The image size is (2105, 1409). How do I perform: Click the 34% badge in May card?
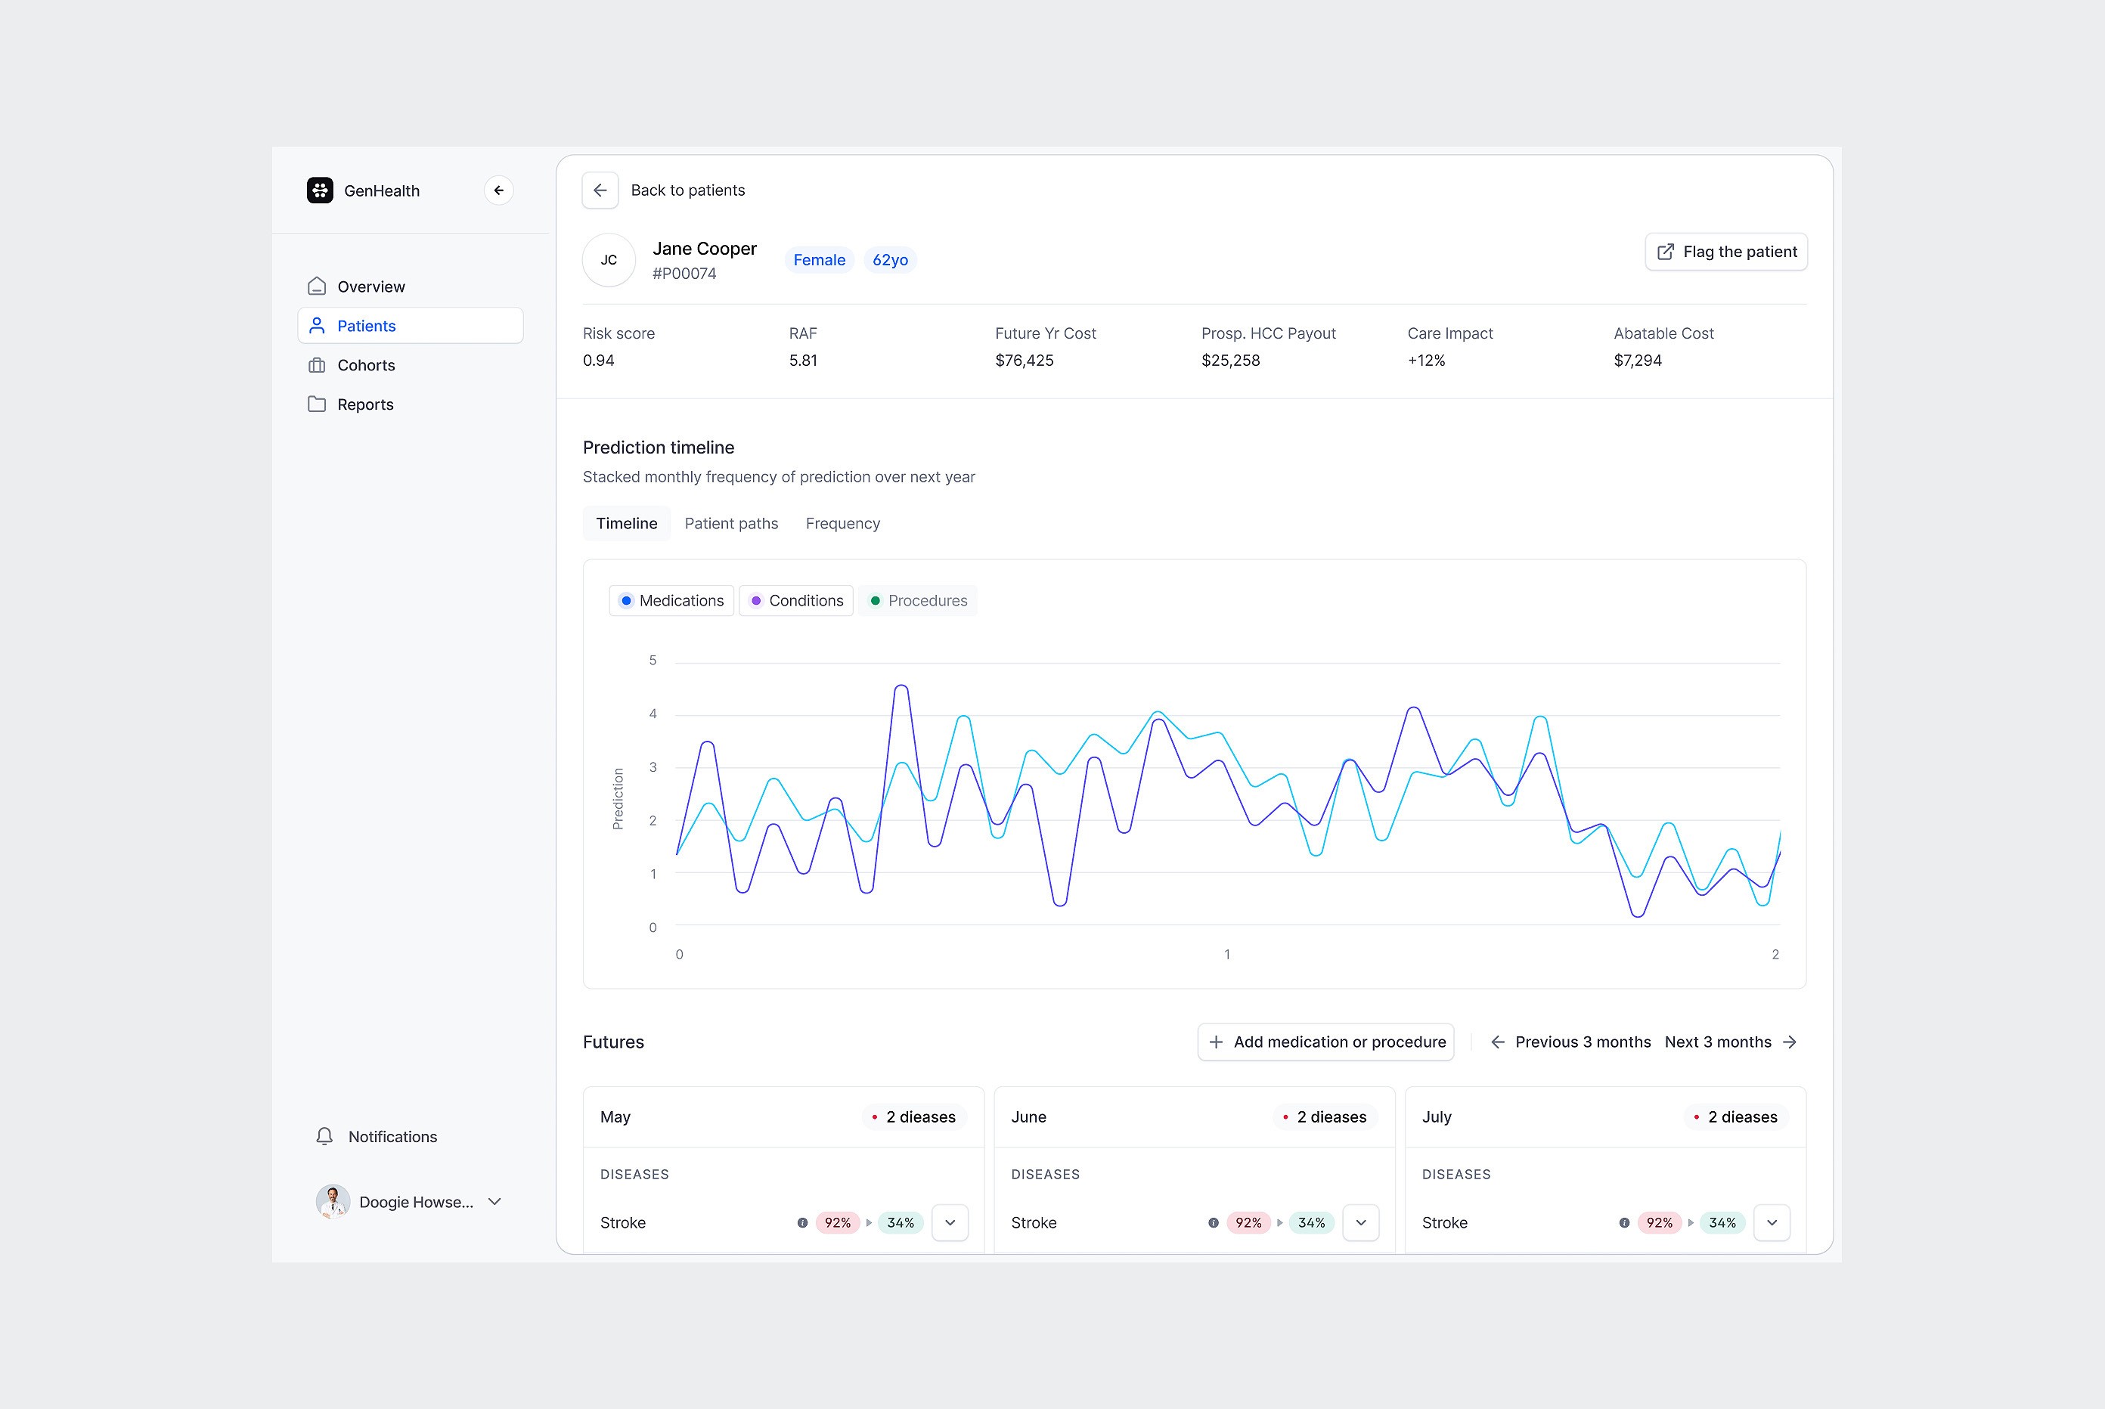901,1223
